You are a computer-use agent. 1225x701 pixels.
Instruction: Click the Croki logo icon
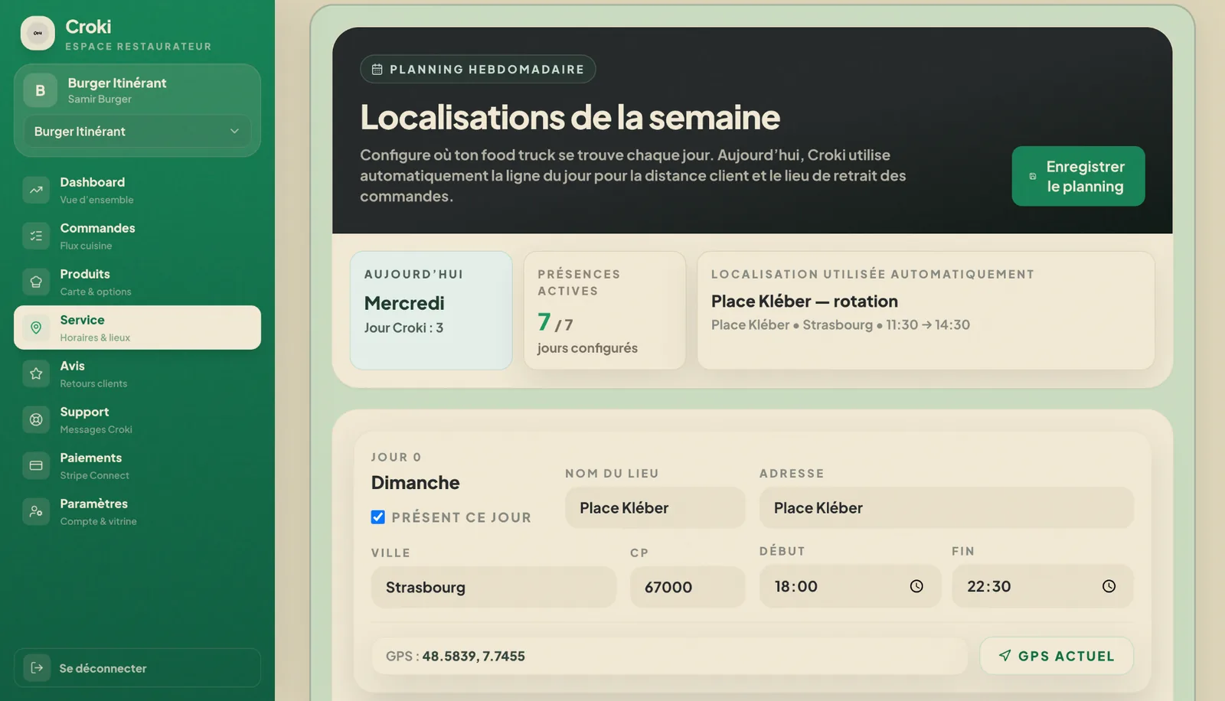[x=38, y=33]
